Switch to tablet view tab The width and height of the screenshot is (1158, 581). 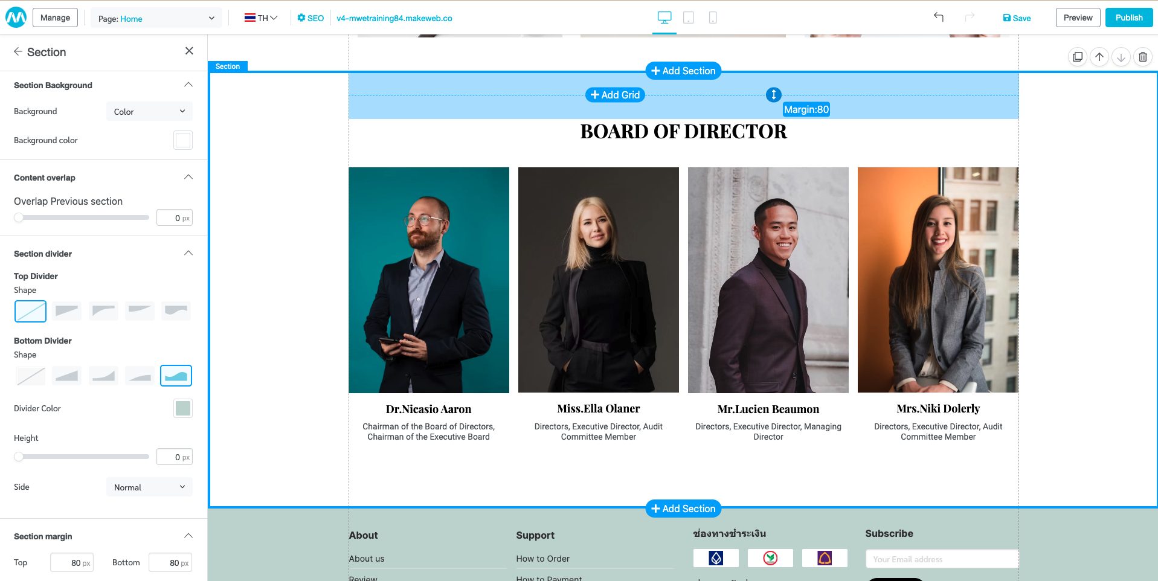[689, 18]
